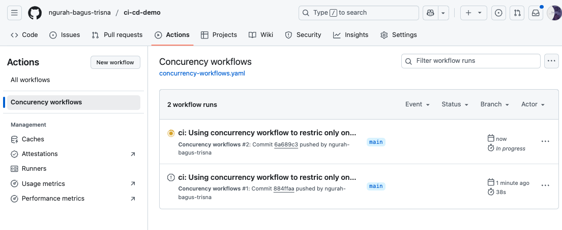The image size is (562, 230).
Task: Open the issues icon in top bar
Action: (498, 13)
